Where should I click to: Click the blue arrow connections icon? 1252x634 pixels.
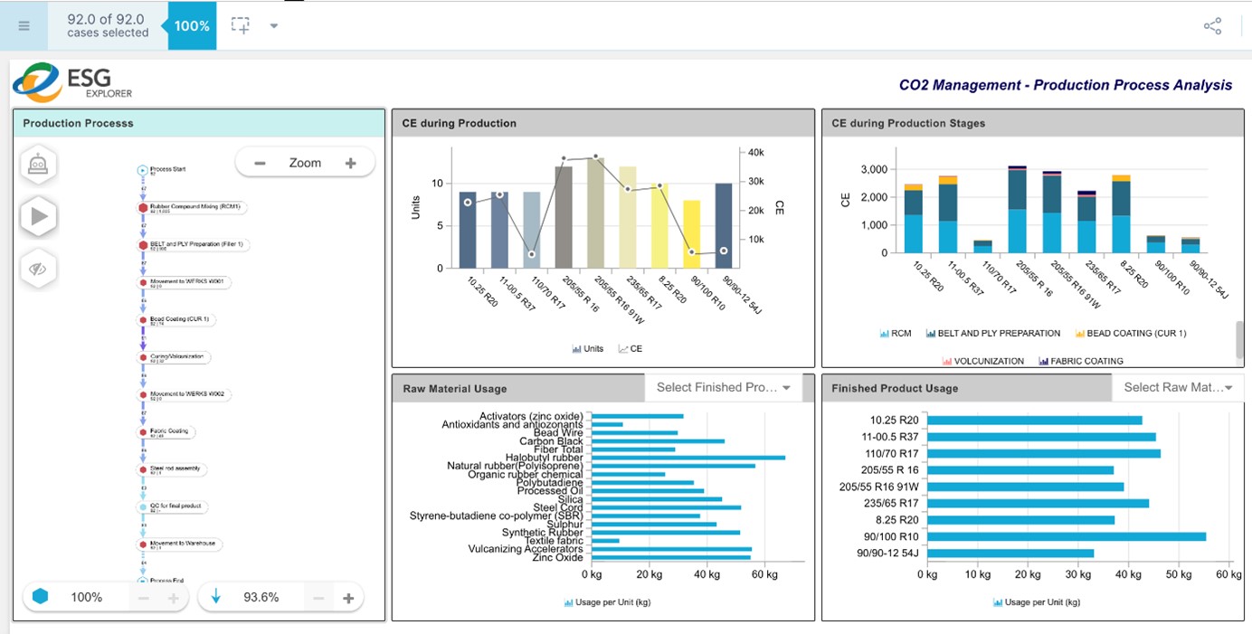(216, 597)
